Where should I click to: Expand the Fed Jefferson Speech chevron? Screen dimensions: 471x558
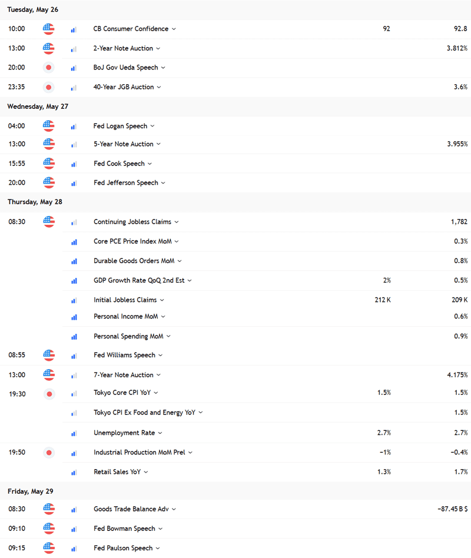[163, 183]
